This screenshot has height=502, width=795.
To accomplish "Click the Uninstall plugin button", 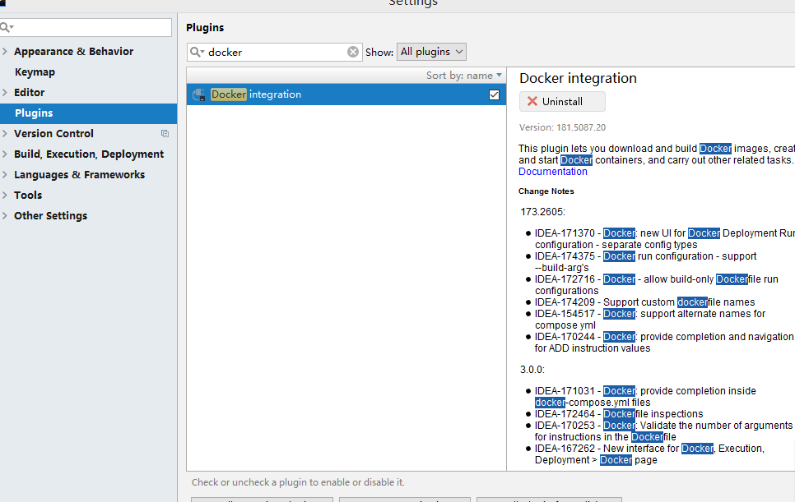I will (x=562, y=101).
